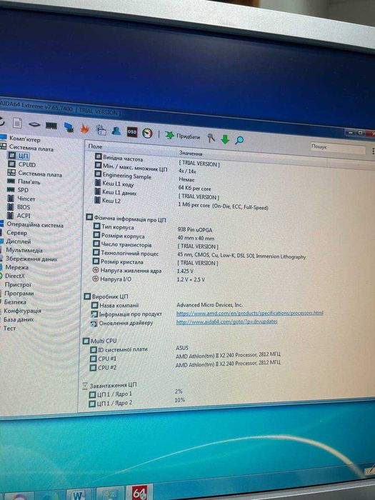The height and width of the screenshot is (500, 375).
Task: Open the gear and window tool icon
Action: pyautogui.click(x=101, y=129)
